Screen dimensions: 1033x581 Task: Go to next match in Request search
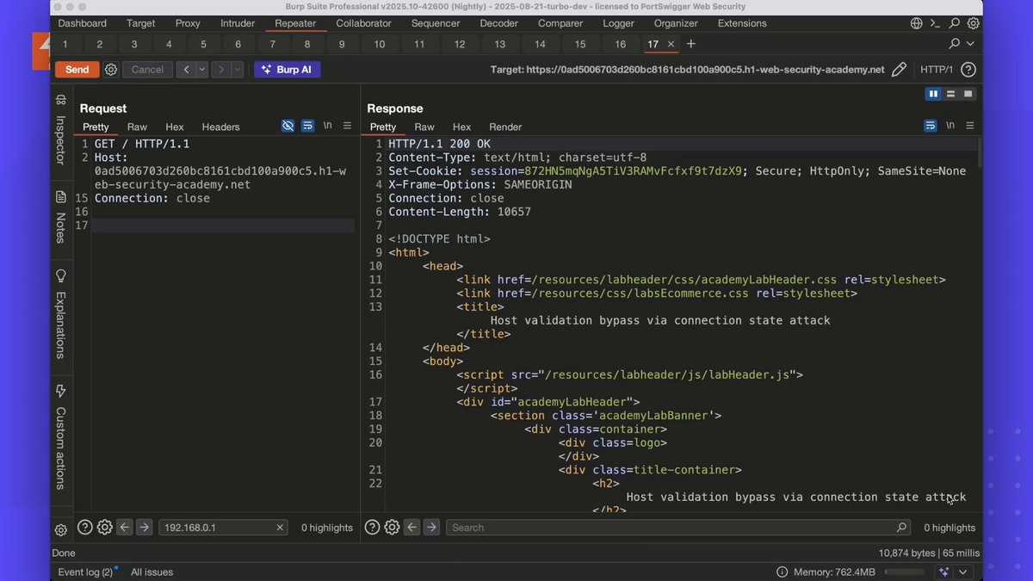pyautogui.click(x=145, y=528)
